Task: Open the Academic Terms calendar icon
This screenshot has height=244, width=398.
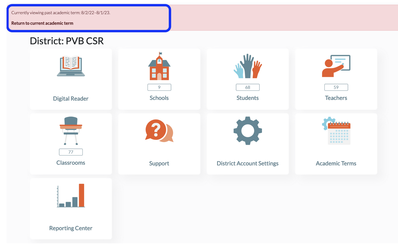Action: (336, 131)
